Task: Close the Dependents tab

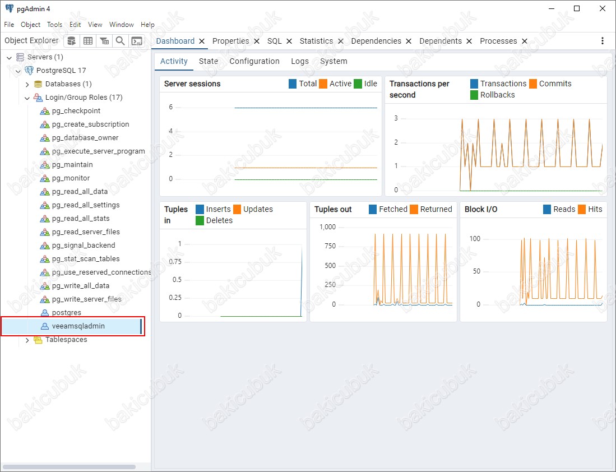Action: pyautogui.click(x=469, y=41)
